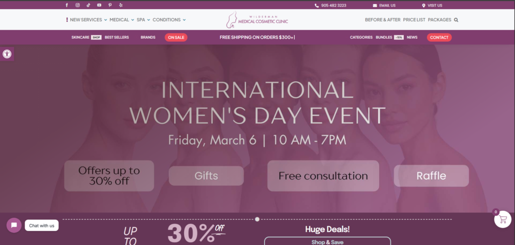Image resolution: width=515 pixels, height=245 pixels.
Task: Expand the Medical dropdown menu
Action: click(x=122, y=20)
